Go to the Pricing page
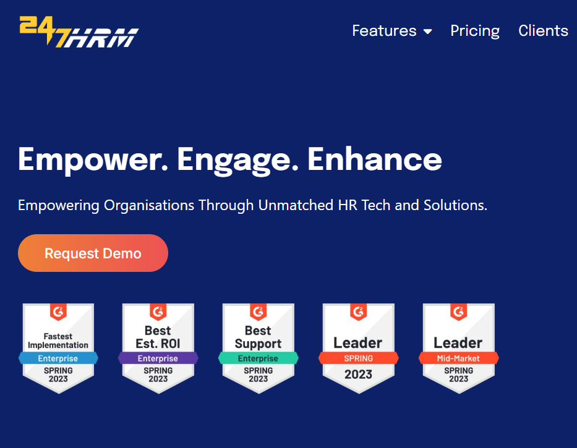The width and height of the screenshot is (577, 448). click(x=475, y=31)
